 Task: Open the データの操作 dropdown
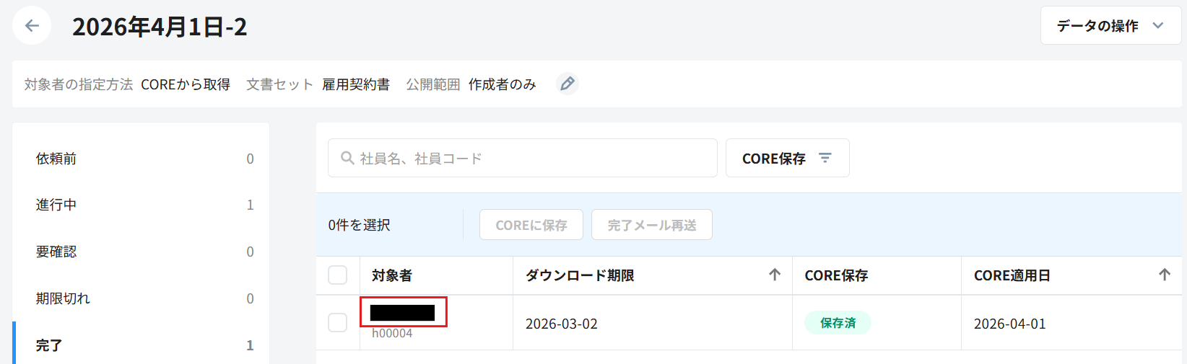[x=1097, y=26]
